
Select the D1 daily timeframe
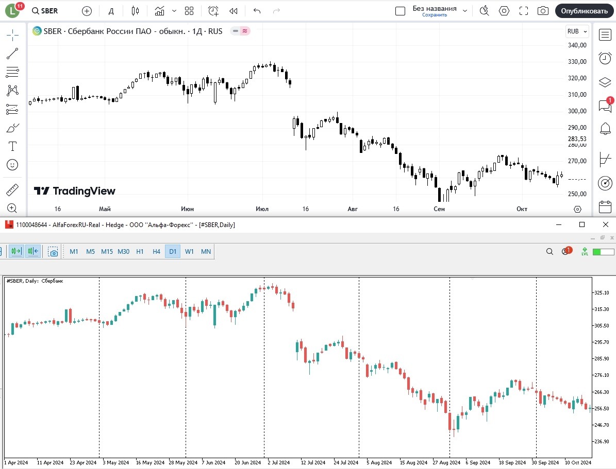173,252
